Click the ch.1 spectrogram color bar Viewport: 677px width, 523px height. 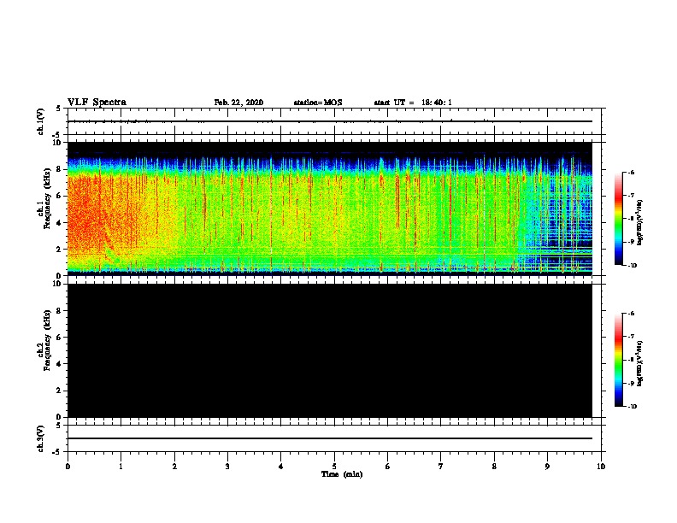click(619, 219)
